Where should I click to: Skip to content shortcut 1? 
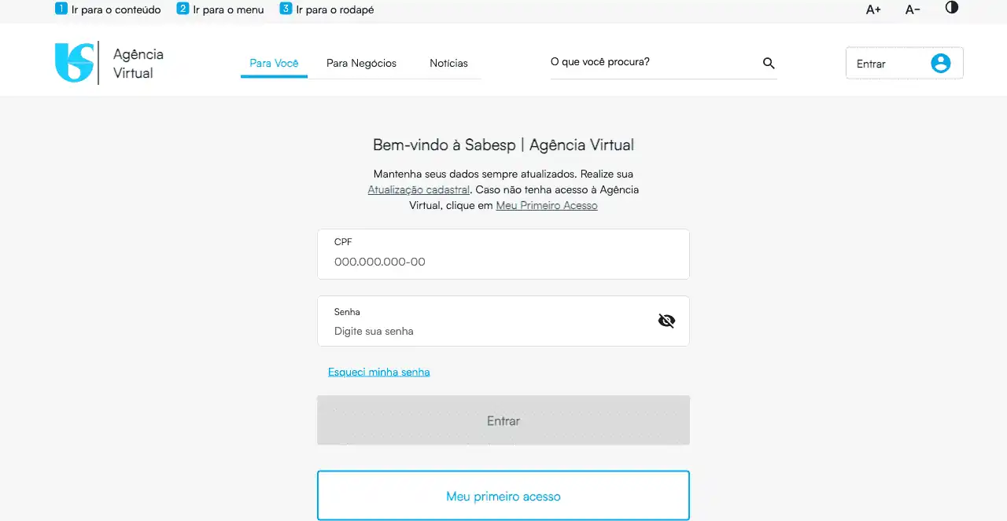108,9
